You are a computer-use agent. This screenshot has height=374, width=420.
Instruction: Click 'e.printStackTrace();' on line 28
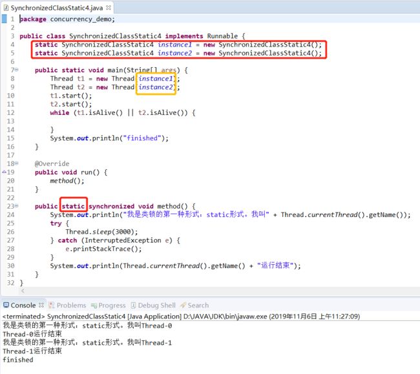pos(103,249)
